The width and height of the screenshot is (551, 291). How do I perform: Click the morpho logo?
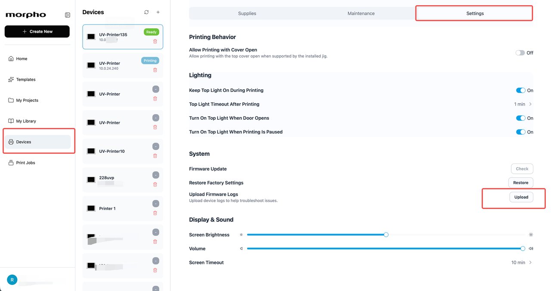point(26,15)
